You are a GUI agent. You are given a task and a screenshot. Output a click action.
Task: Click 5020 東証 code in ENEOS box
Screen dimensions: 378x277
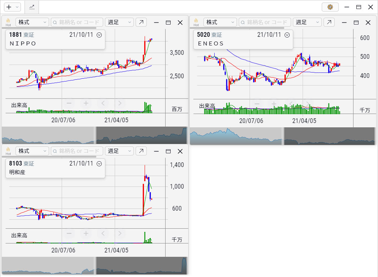tap(210, 35)
